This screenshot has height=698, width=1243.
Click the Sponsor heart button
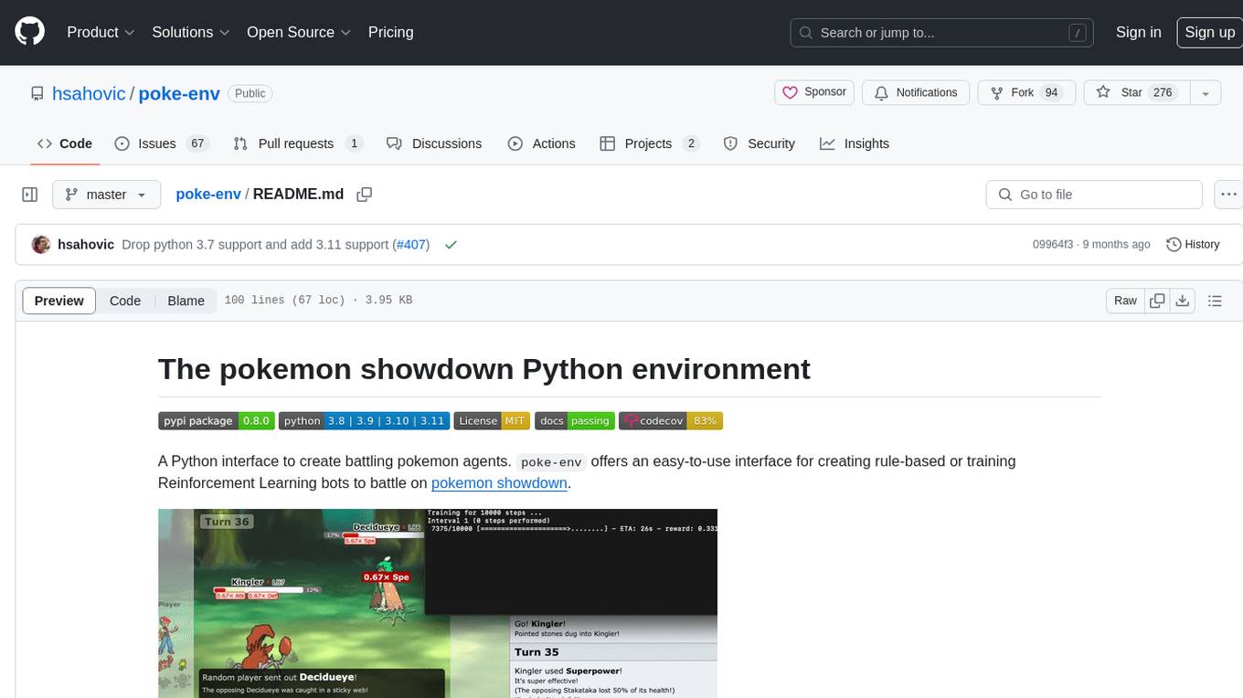point(814,92)
